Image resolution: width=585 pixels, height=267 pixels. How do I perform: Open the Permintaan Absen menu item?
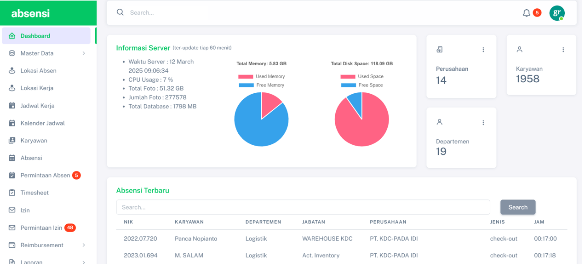coord(45,176)
